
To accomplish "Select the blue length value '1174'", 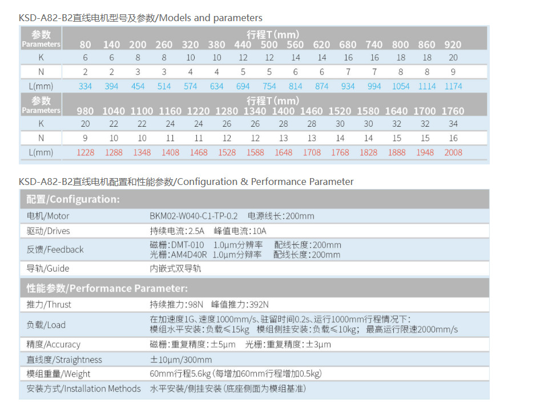I will [453, 86].
